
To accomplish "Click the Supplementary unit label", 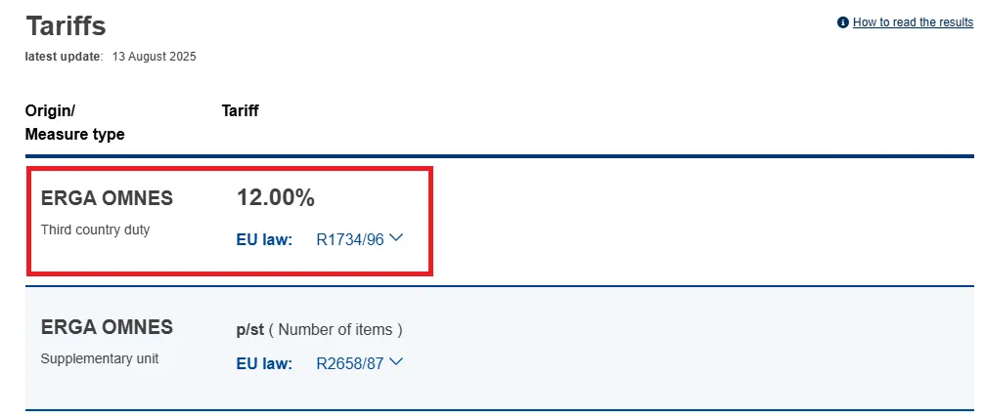I will click(99, 358).
